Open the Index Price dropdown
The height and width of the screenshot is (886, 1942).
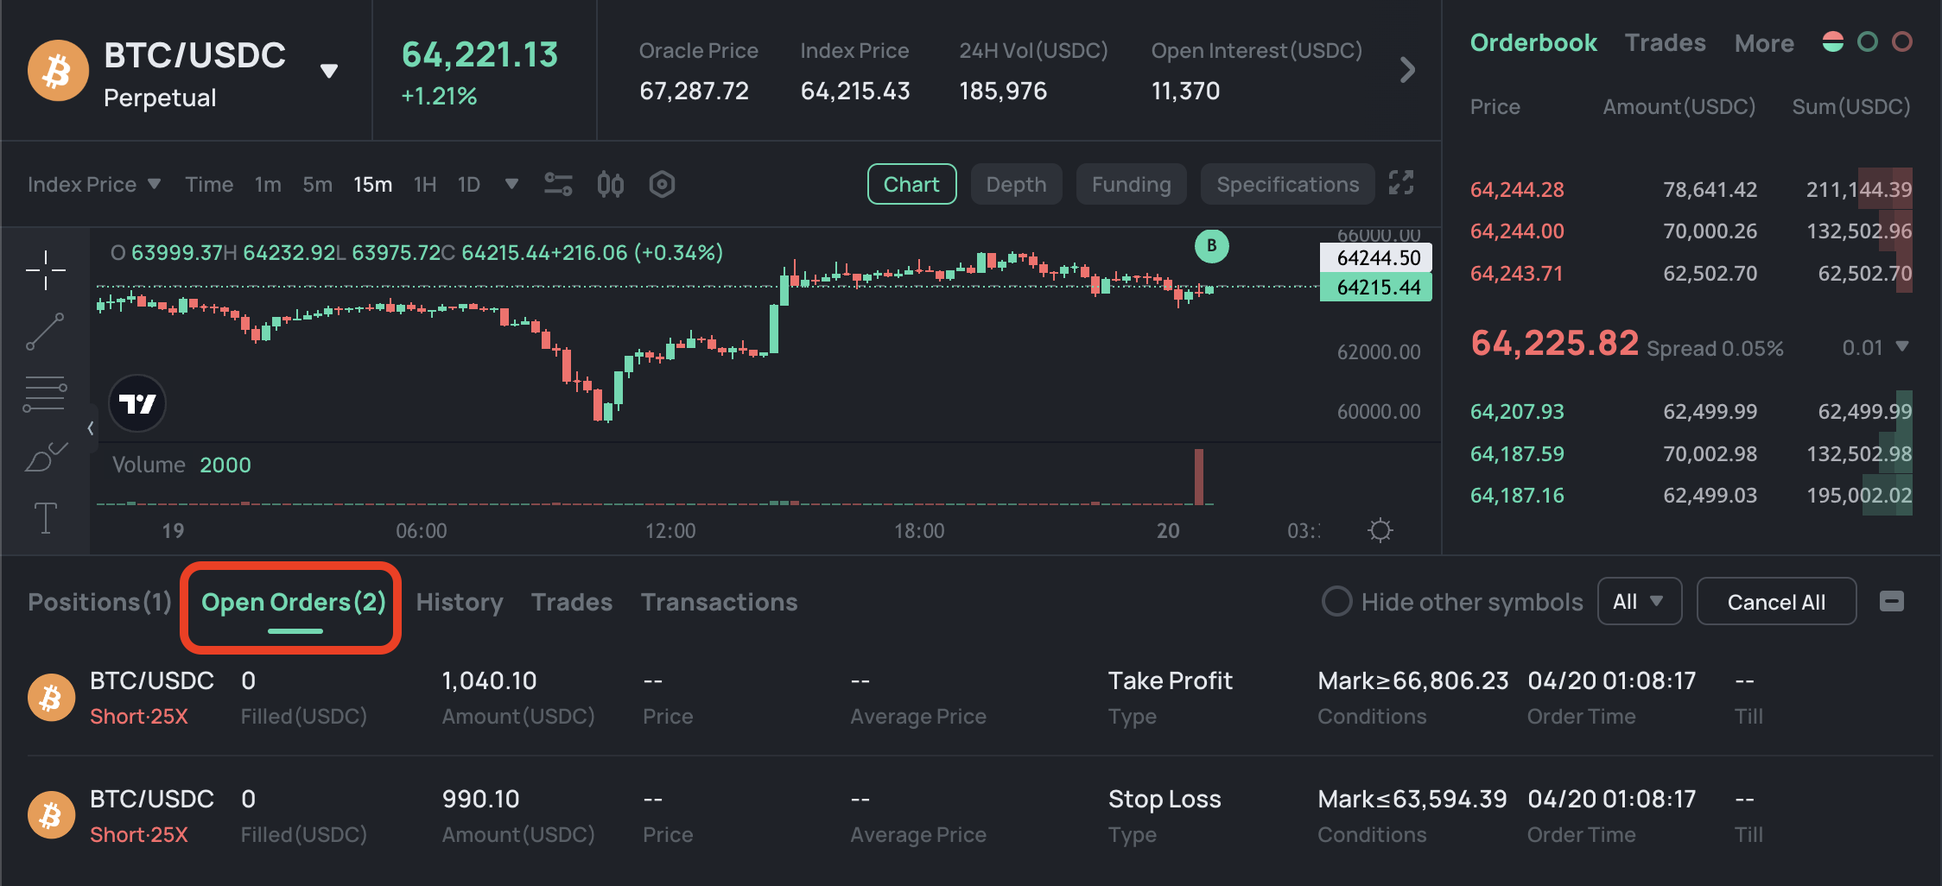point(93,184)
